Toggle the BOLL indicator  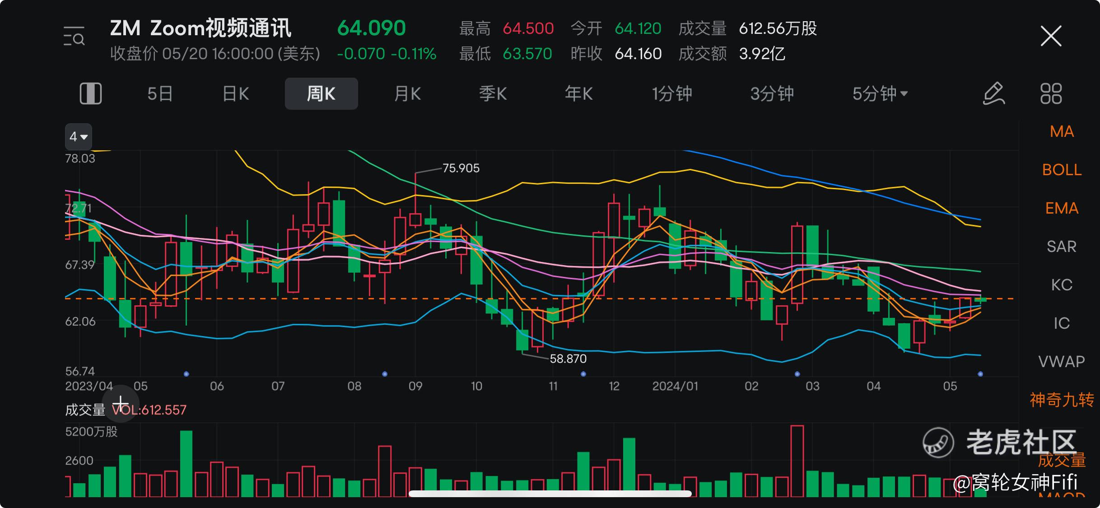tap(1062, 170)
